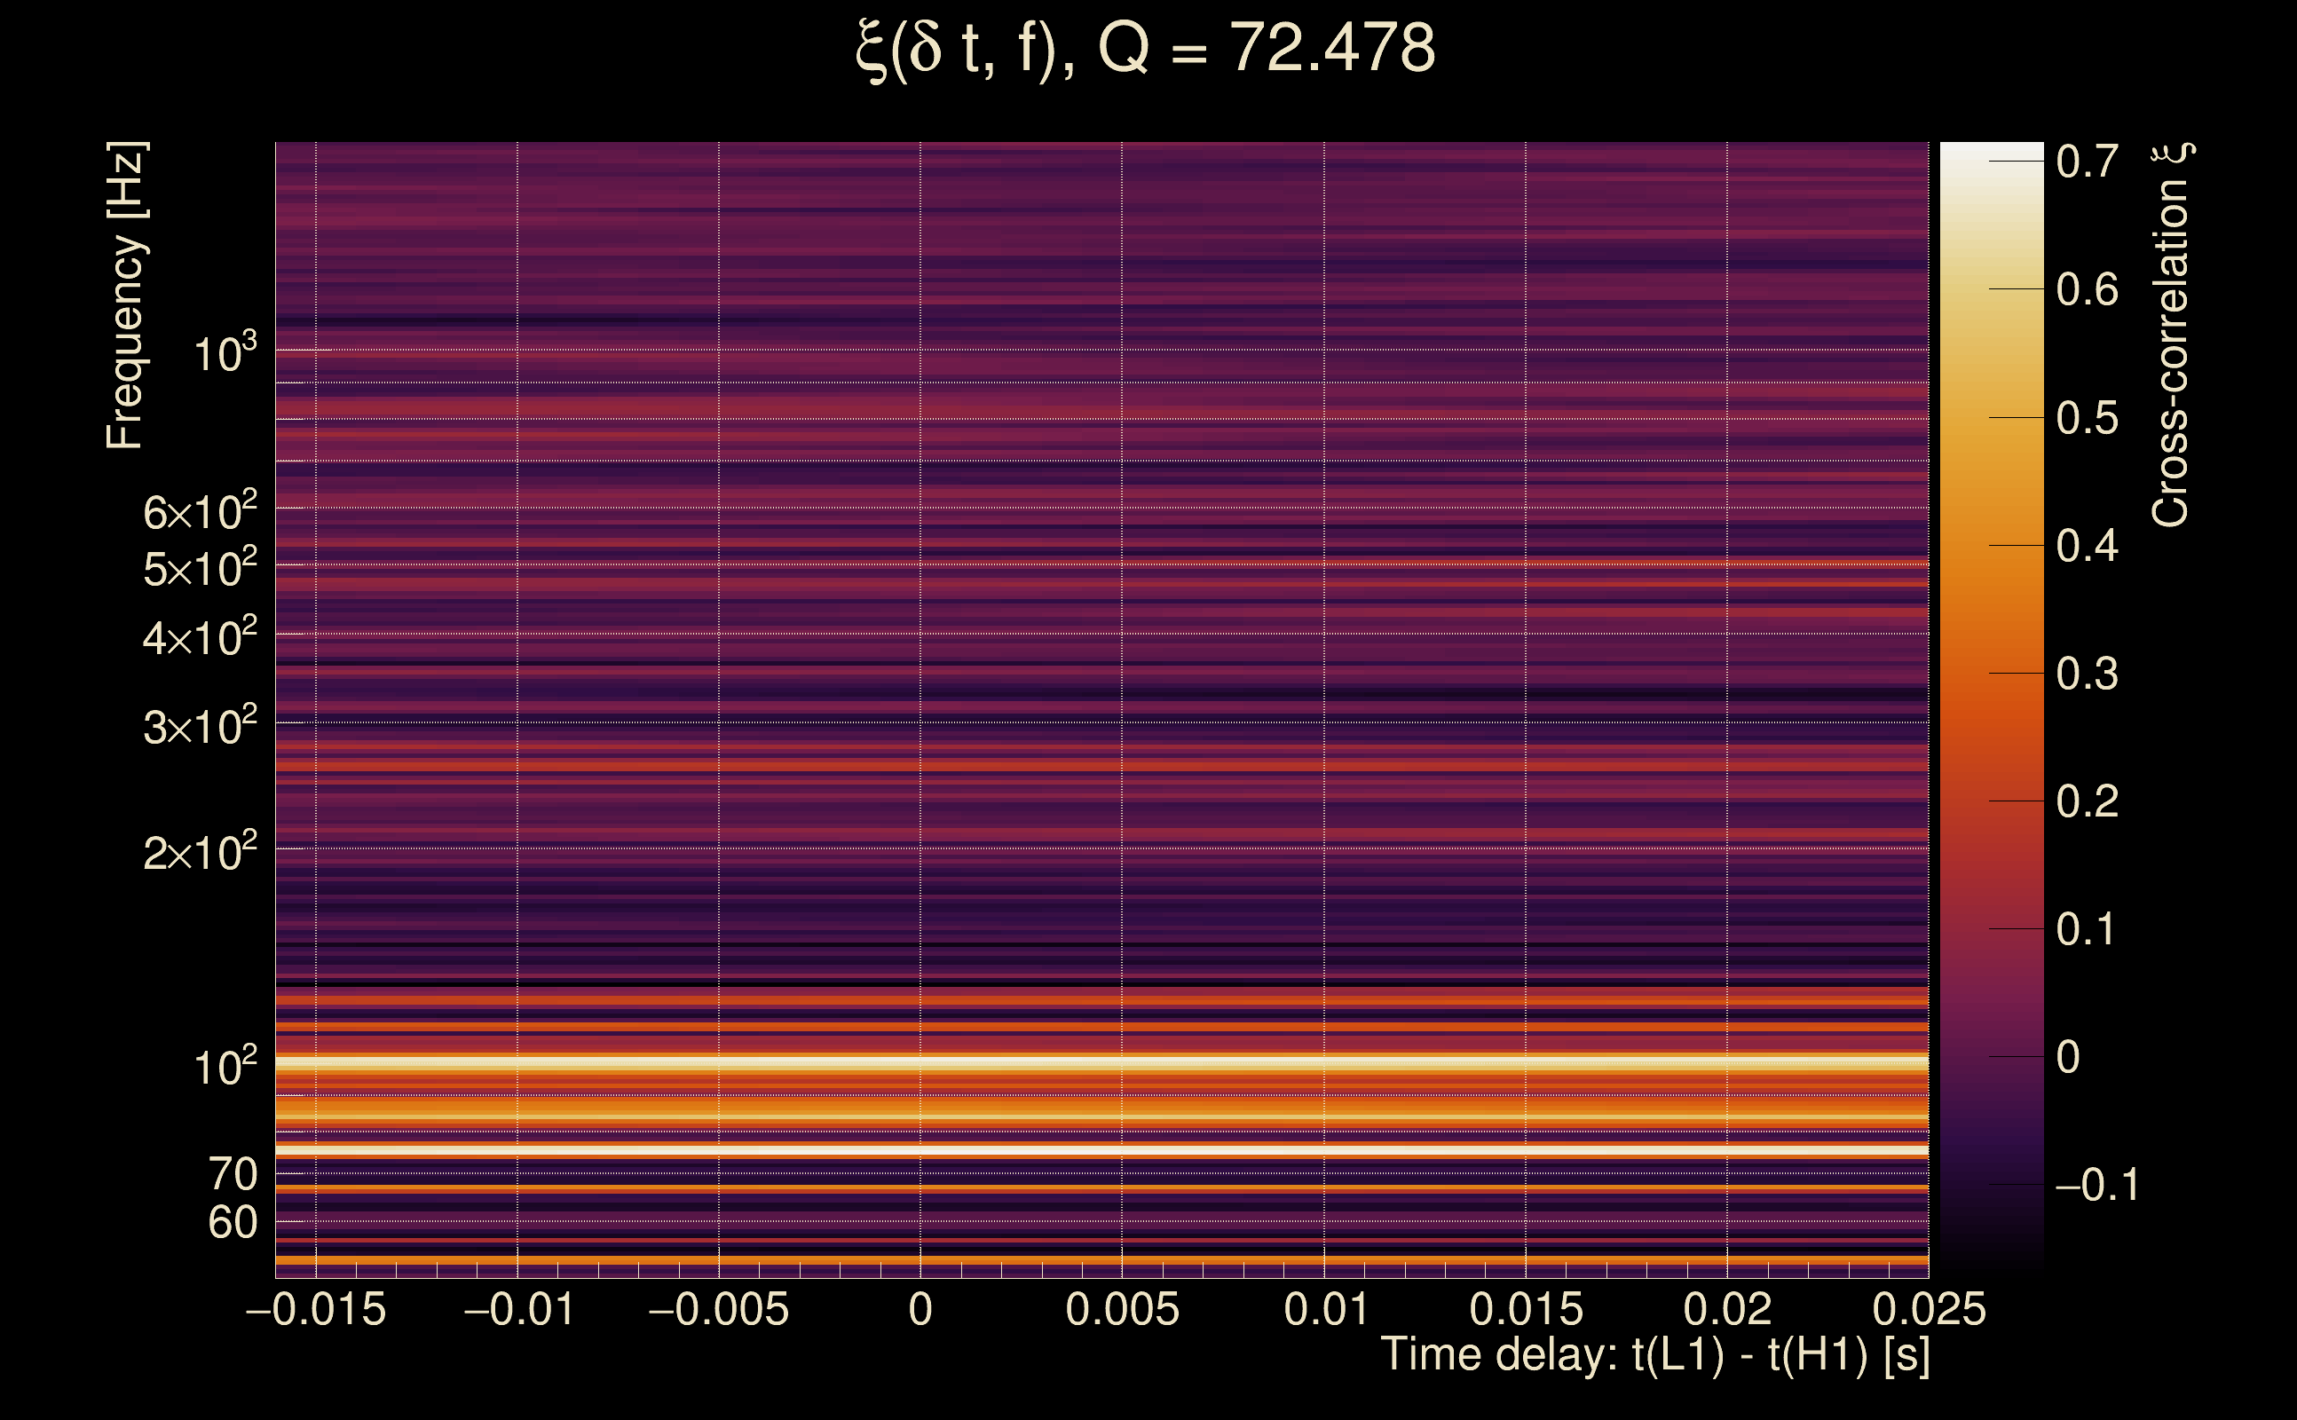Image resolution: width=2297 pixels, height=1420 pixels.
Task: Click the –0.015 time delay tick label
Action: [316, 1309]
